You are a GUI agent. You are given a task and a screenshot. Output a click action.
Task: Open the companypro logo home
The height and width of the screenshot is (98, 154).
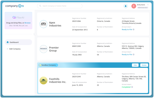tap(15, 6)
